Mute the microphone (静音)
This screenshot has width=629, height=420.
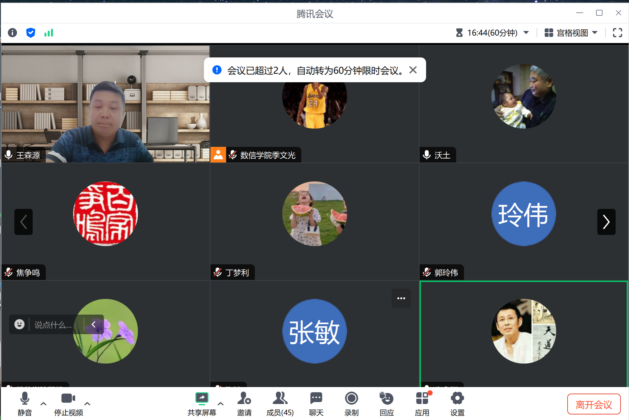click(25, 404)
